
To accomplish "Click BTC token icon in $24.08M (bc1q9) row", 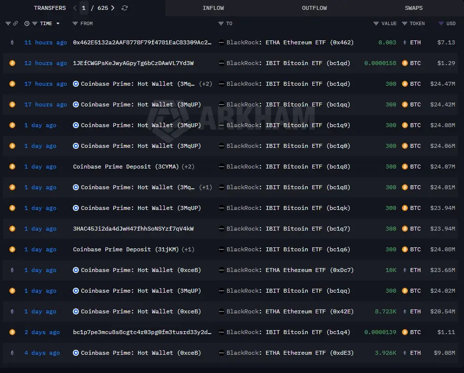I will tap(405, 125).
